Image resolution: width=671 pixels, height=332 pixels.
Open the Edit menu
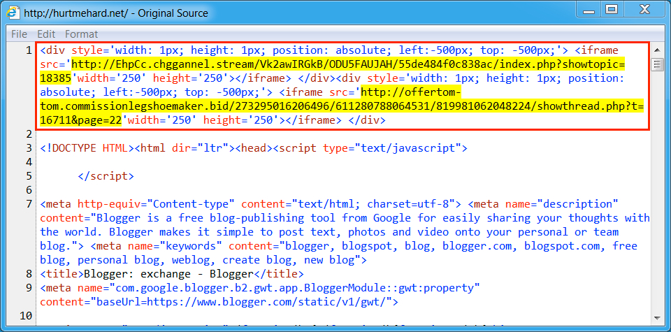(46, 34)
